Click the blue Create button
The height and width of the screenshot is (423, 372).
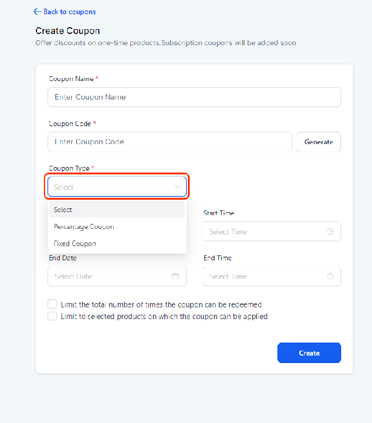pos(309,353)
